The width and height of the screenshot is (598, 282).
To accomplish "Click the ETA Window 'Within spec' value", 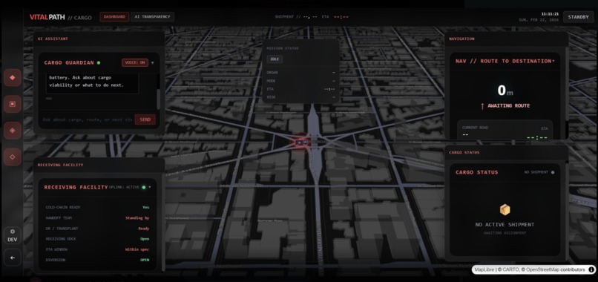I will pos(137,249).
